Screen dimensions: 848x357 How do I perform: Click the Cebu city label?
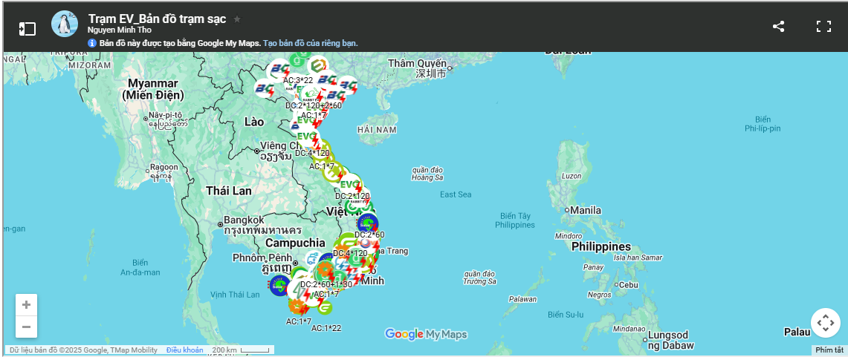[629, 285]
